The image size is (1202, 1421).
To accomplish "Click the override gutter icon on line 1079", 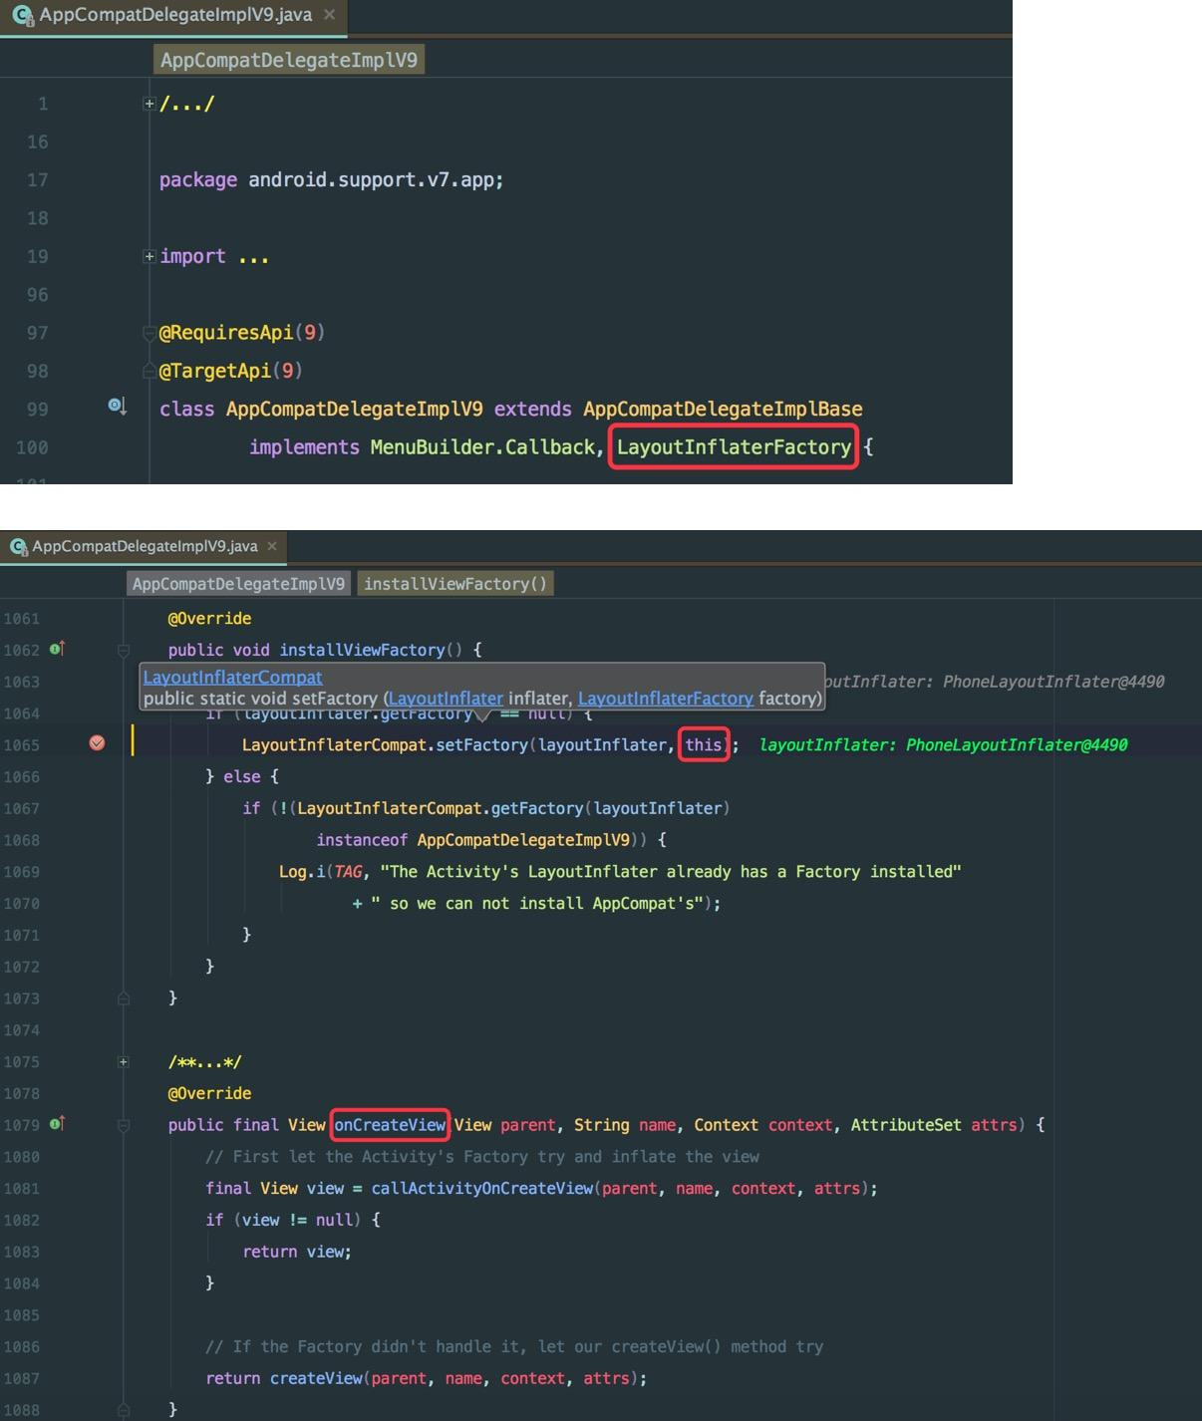I will point(57,1123).
